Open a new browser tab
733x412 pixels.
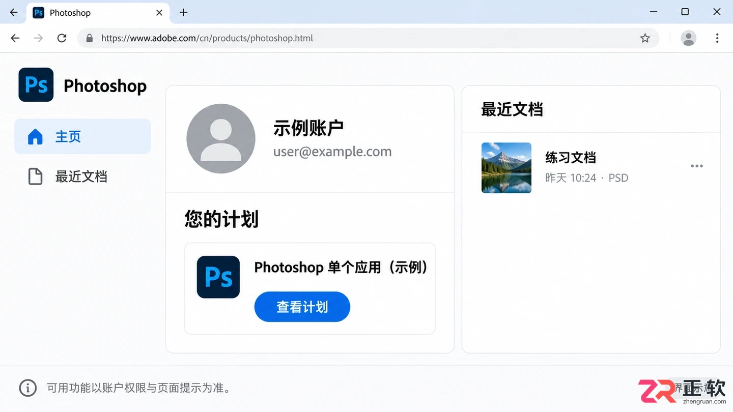pyautogui.click(x=184, y=13)
